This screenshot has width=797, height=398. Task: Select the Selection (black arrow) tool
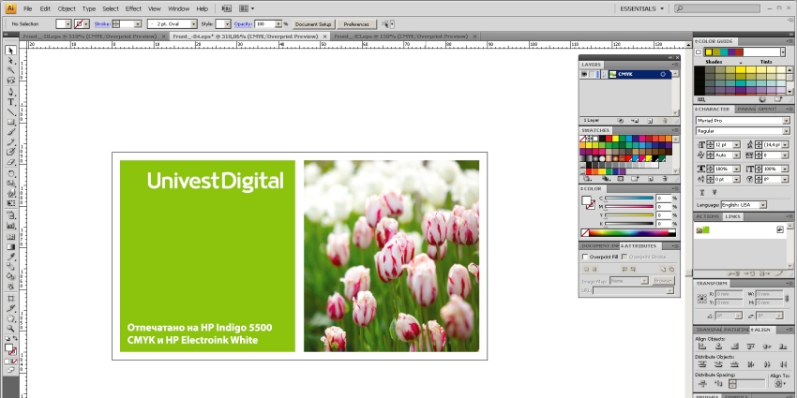pyautogui.click(x=10, y=51)
